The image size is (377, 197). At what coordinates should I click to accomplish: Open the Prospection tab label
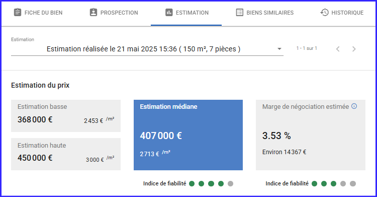(119, 13)
